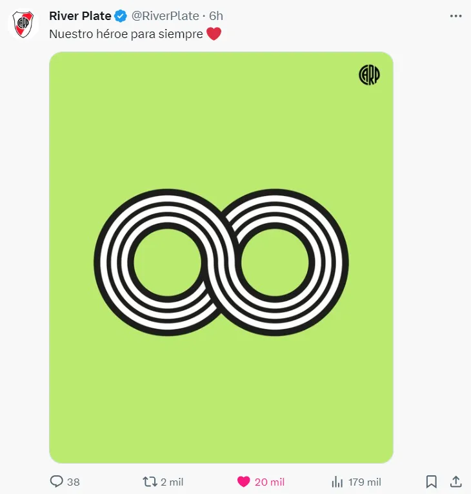Click the tweet text 'Nuestro héroe para siempre'
471x494 pixels.
(126, 34)
